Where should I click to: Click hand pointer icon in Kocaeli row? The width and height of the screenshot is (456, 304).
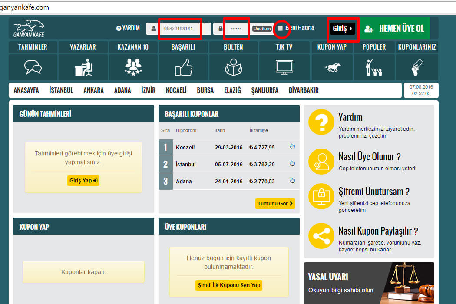[292, 147]
